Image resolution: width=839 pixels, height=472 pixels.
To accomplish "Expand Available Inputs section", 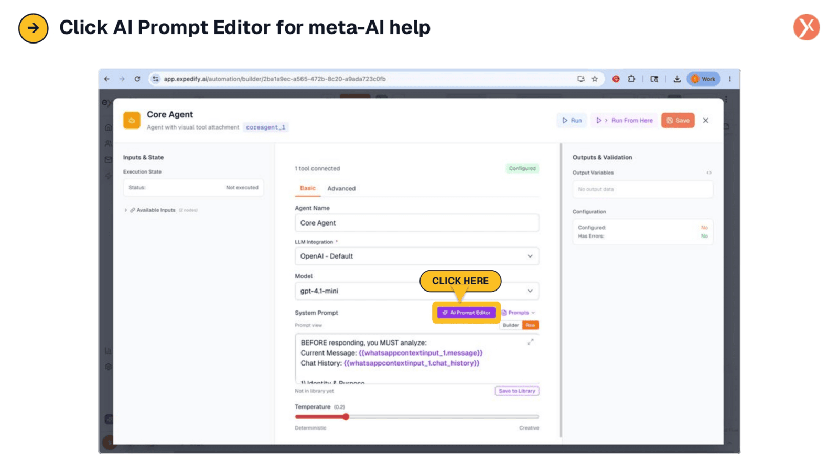I will click(162, 210).
